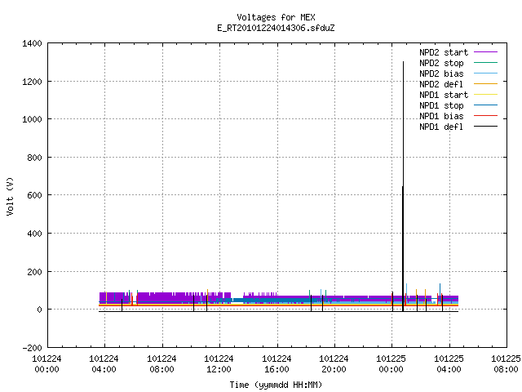Click the 101225 00:00 x-axis label

[x=391, y=364]
